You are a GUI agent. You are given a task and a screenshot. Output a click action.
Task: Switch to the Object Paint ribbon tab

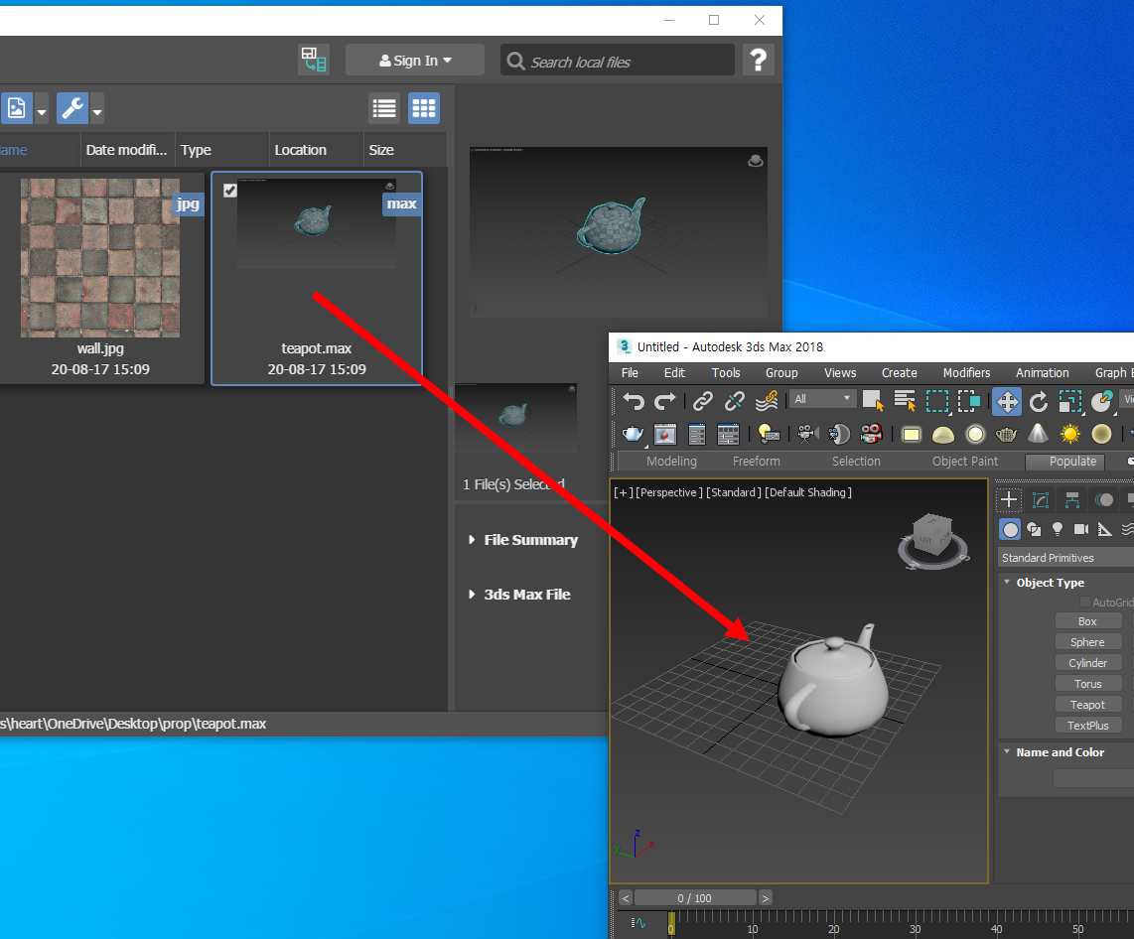pos(965,462)
